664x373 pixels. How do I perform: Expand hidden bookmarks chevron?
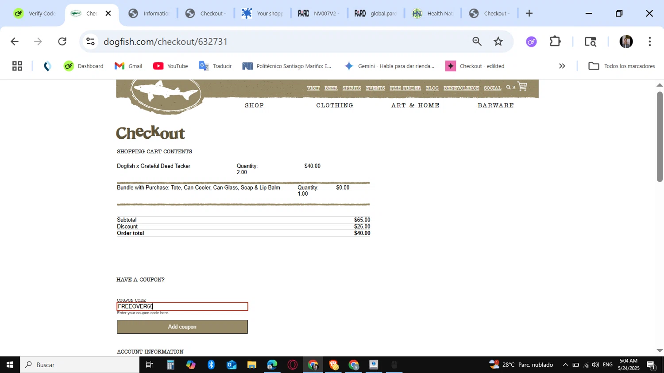[x=562, y=66]
